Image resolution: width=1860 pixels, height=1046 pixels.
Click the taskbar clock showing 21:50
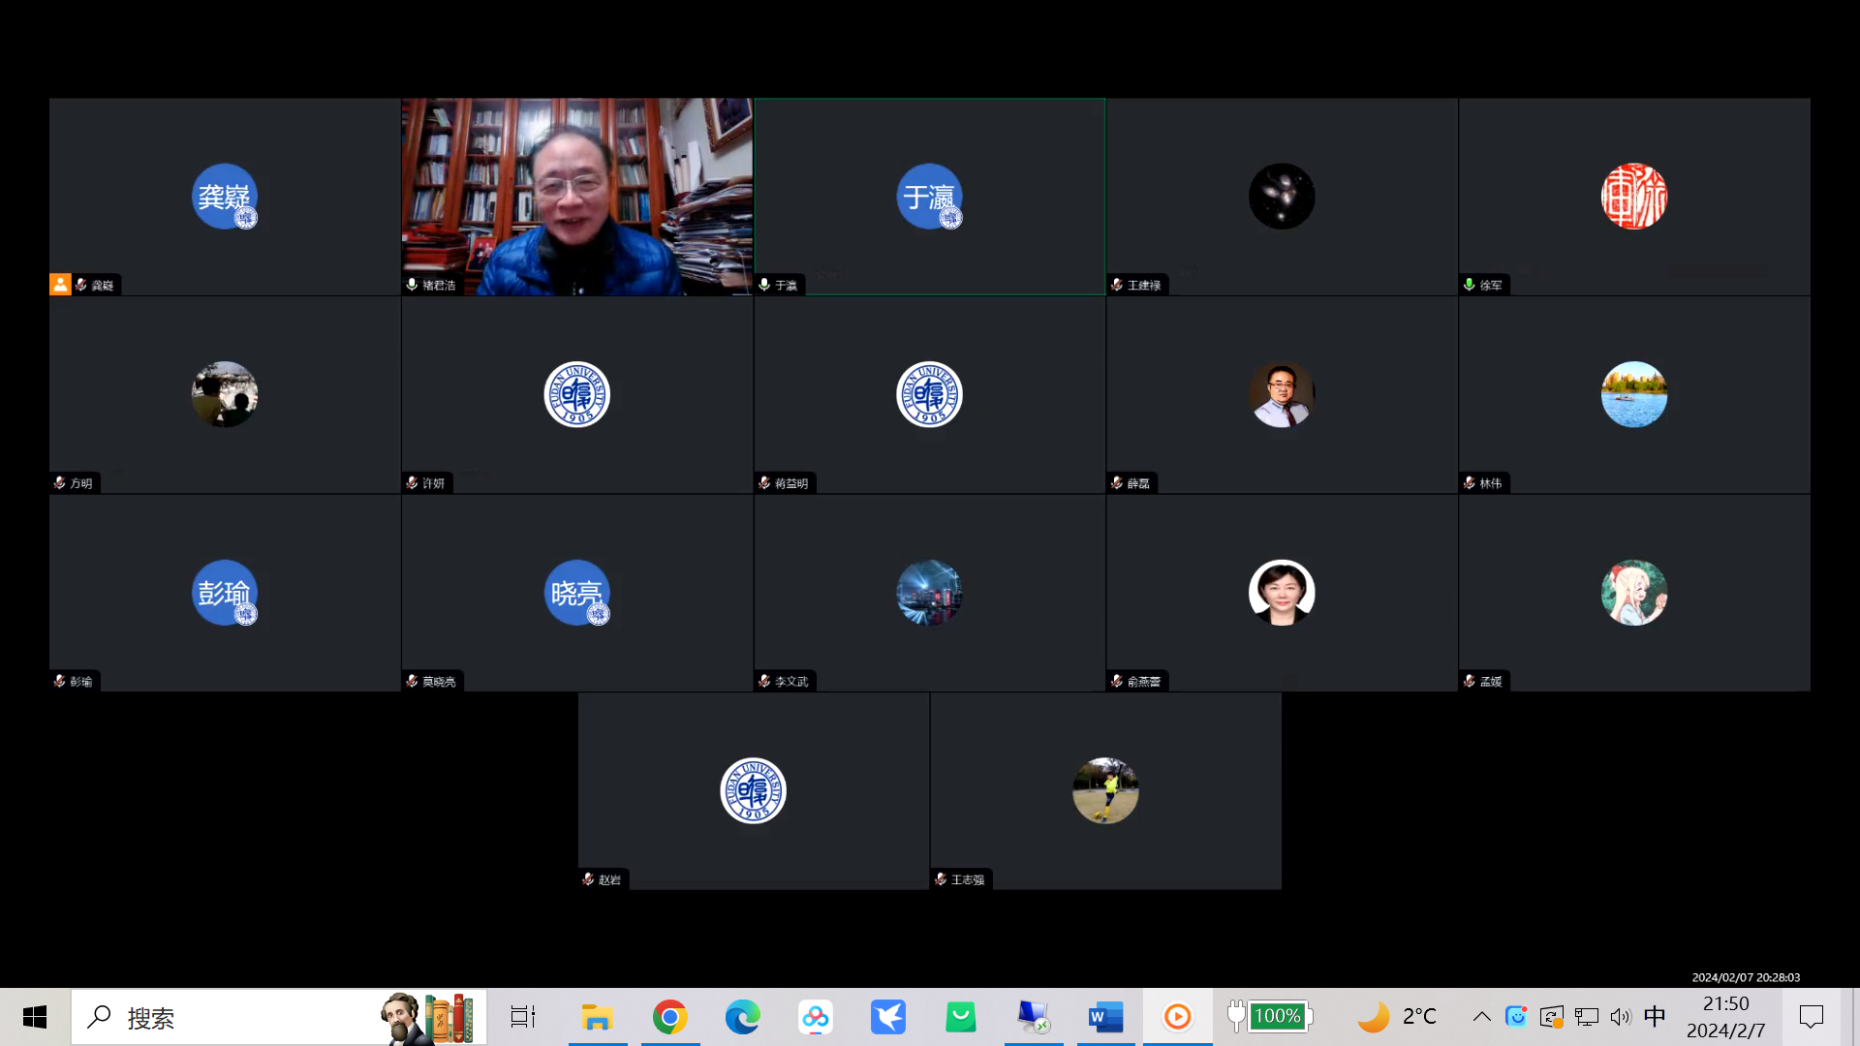(1725, 1017)
